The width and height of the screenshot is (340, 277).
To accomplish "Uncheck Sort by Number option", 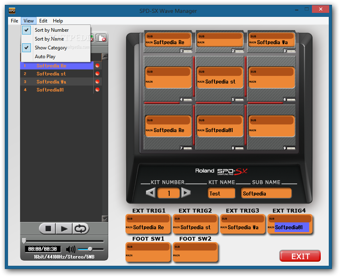I will pyautogui.click(x=56, y=30).
